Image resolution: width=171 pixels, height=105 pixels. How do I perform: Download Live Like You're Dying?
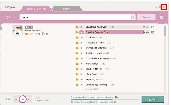tap(77, 85)
